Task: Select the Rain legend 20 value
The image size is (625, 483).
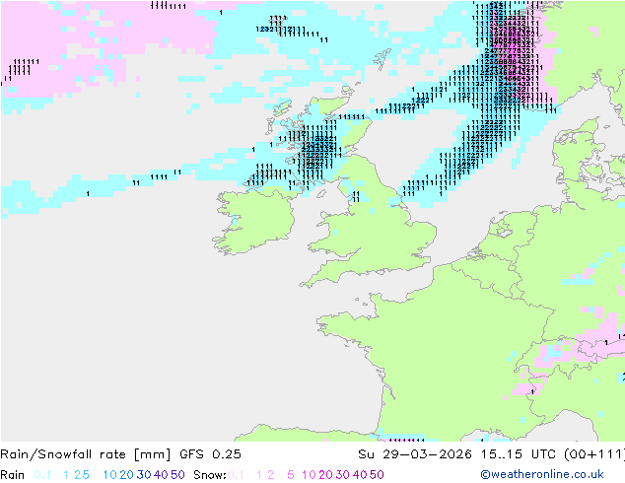Action: pos(127,475)
